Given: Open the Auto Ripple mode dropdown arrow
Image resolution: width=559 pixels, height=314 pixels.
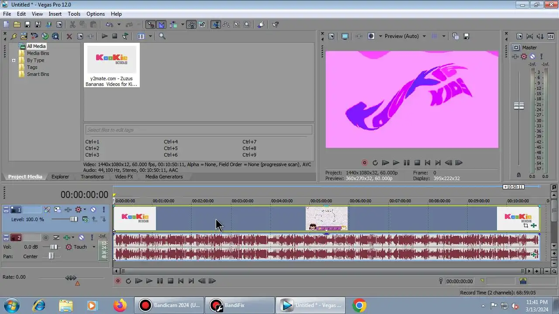Looking at the screenshot, I should pos(183,25).
